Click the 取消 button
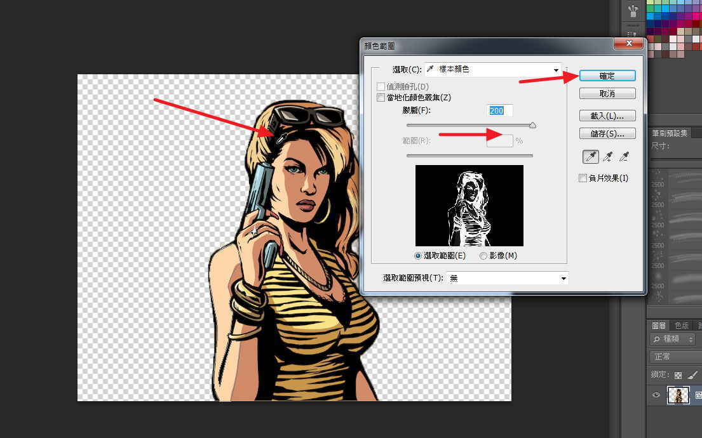The width and height of the screenshot is (702, 438). pos(607,93)
